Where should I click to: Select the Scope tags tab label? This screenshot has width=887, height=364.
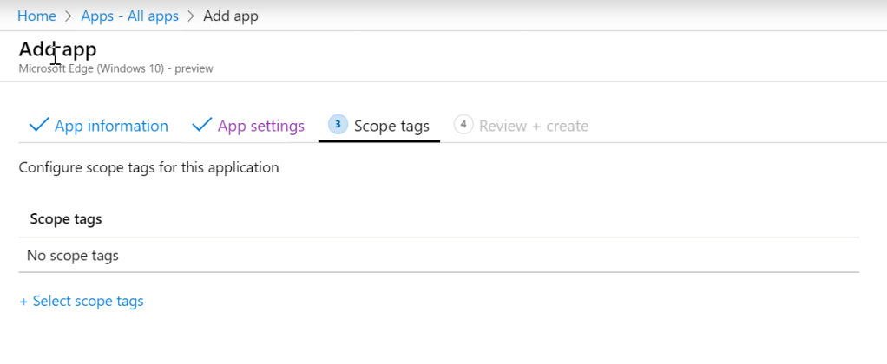pyautogui.click(x=391, y=126)
